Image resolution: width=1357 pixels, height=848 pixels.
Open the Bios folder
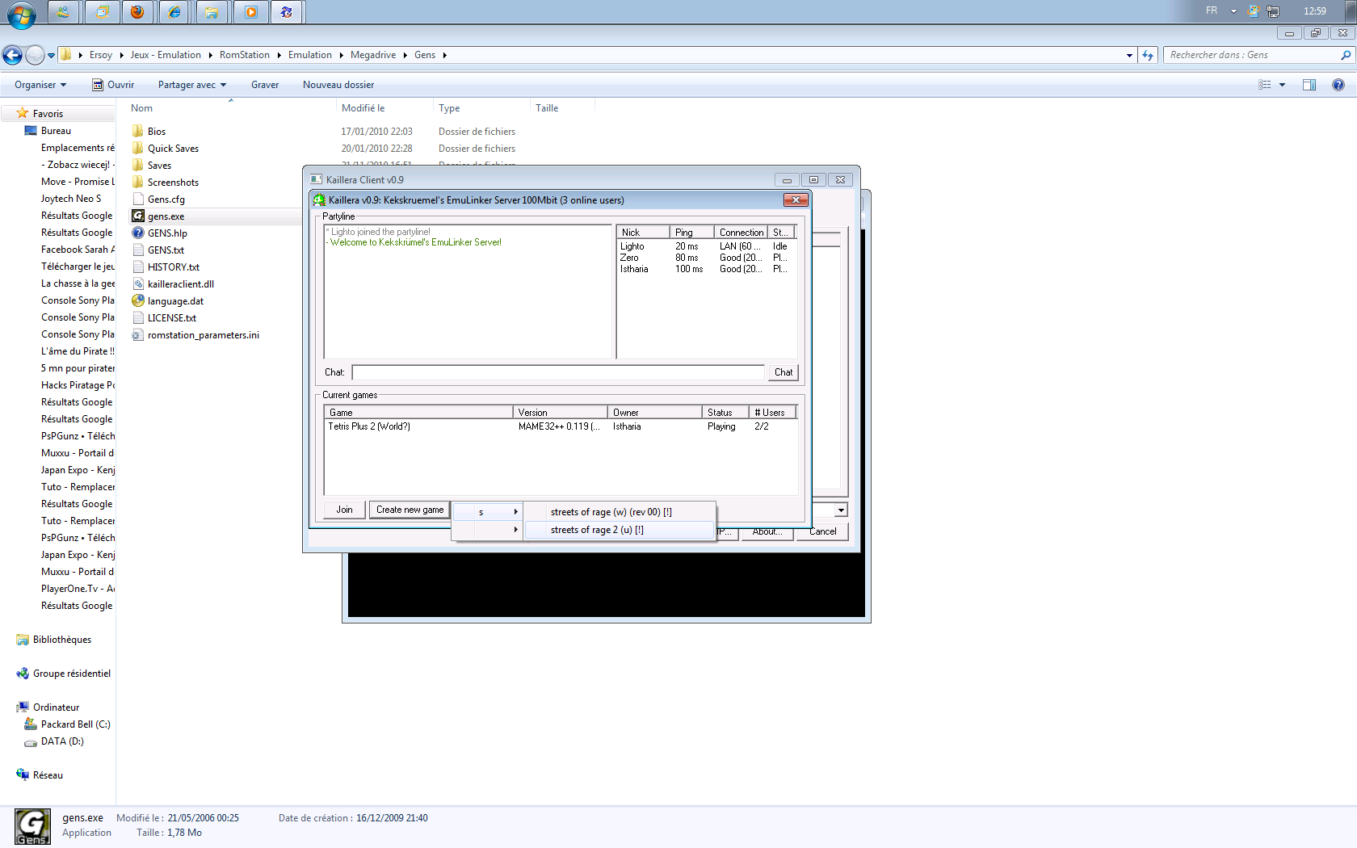pos(157,132)
